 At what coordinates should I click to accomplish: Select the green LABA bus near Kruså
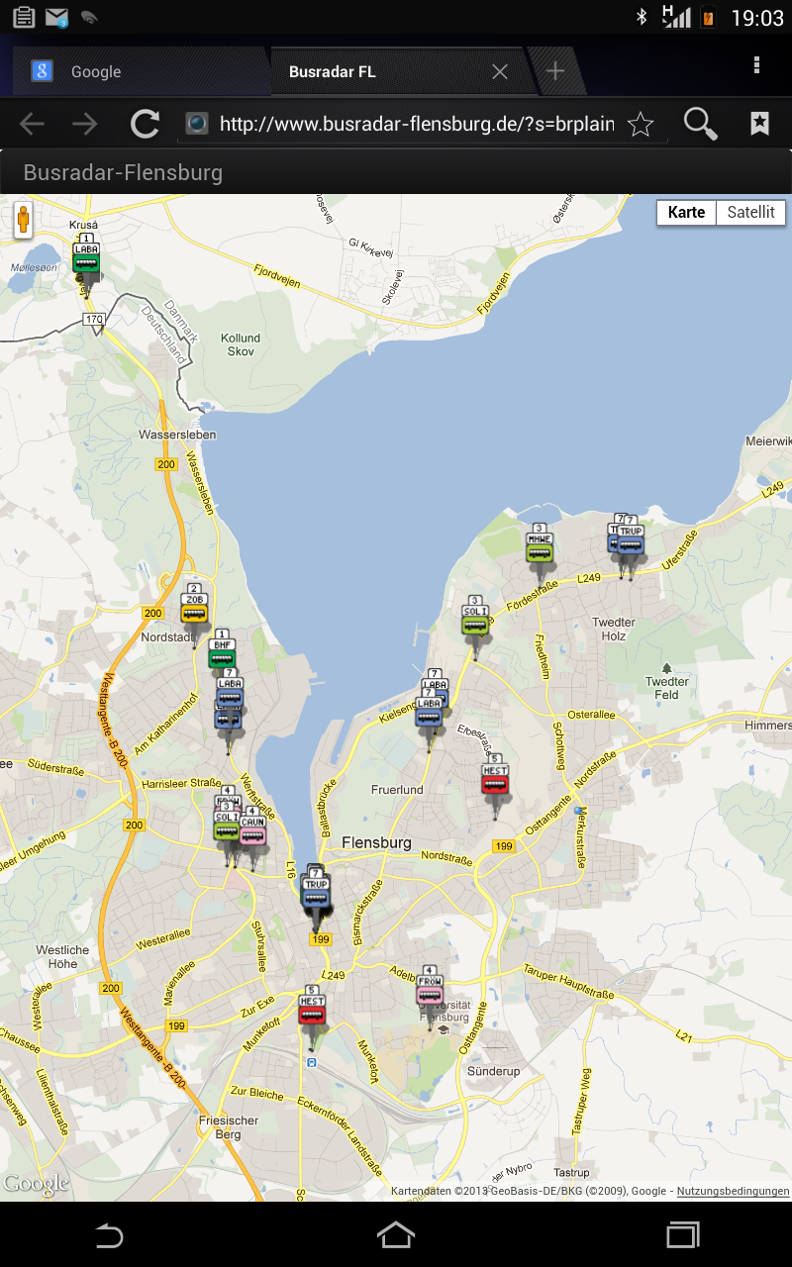(x=86, y=259)
